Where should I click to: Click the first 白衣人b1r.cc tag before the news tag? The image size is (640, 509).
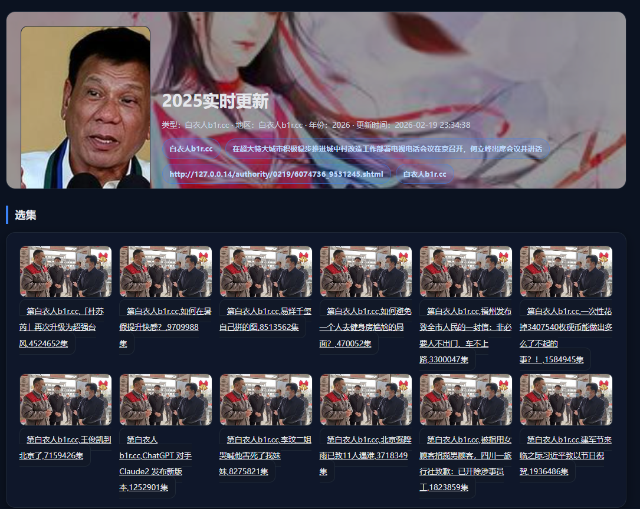click(x=191, y=149)
